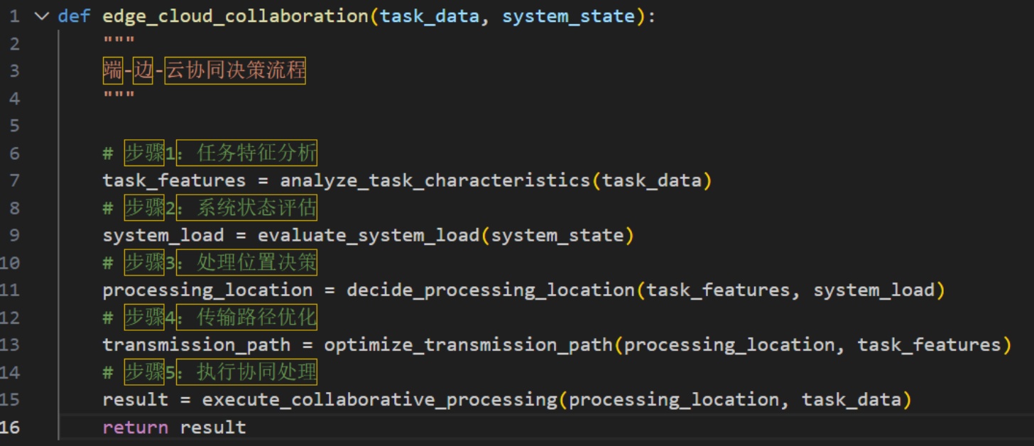Click the comment 步骤2: 系统状态评估
The height and width of the screenshot is (446, 1034).
220,208
